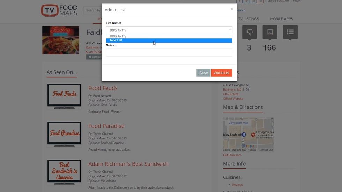Click 'Episode: Cake Feuds' text
The height and width of the screenshot is (192, 342).
click(102, 105)
